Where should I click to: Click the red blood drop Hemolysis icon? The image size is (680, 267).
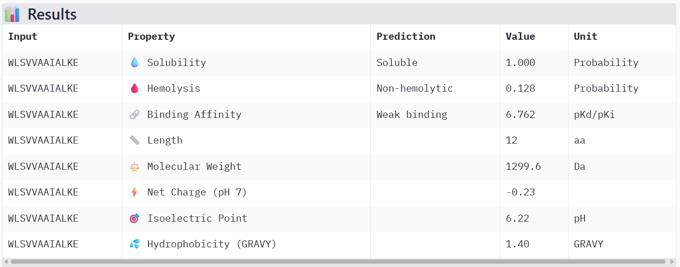pyautogui.click(x=135, y=88)
